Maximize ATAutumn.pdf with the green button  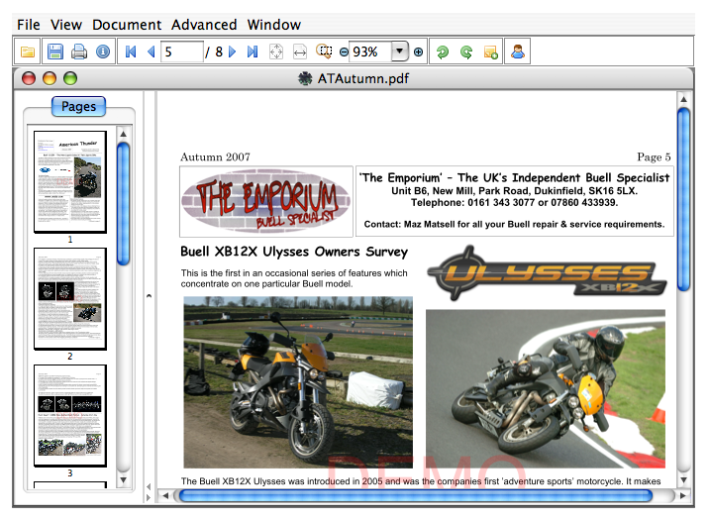click(70, 78)
